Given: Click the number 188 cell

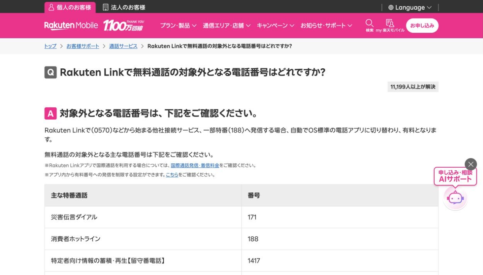Looking at the screenshot, I should coord(340,239).
